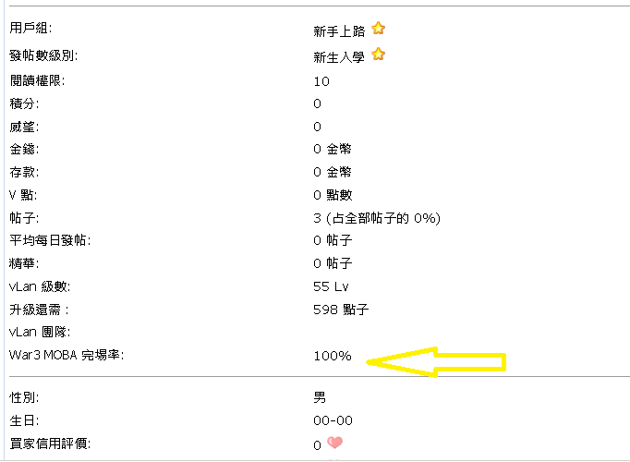This screenshot has height=462, width=630.
Task: Click the 0 點數 V 點 value
Action: 333,195
